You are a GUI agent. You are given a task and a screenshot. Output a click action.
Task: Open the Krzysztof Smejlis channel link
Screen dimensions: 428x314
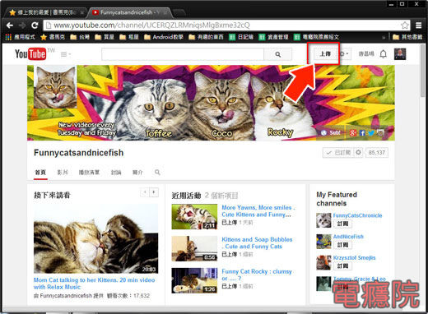pos(354,258)
